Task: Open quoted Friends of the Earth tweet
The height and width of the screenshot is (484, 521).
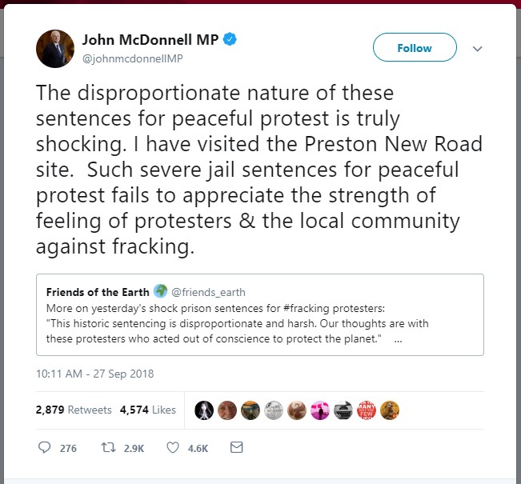Action: click(260, 324)
